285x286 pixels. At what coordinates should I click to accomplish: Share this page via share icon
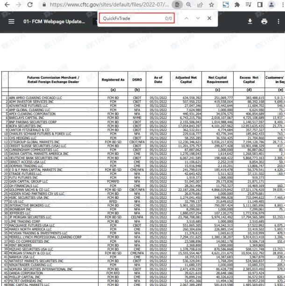[x=200, y=5]
